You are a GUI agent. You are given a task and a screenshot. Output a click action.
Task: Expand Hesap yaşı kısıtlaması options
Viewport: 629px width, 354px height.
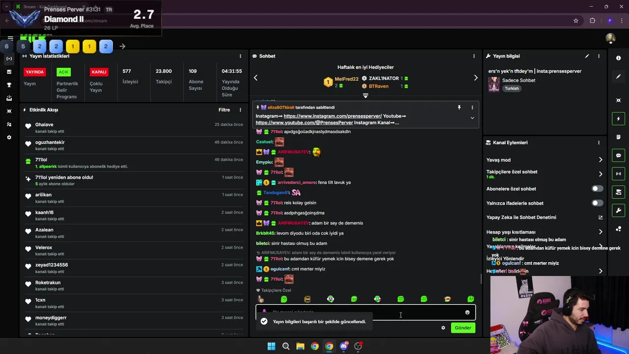point(600,232)
